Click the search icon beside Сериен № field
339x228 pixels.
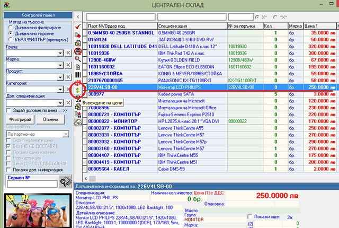point(66,181)
